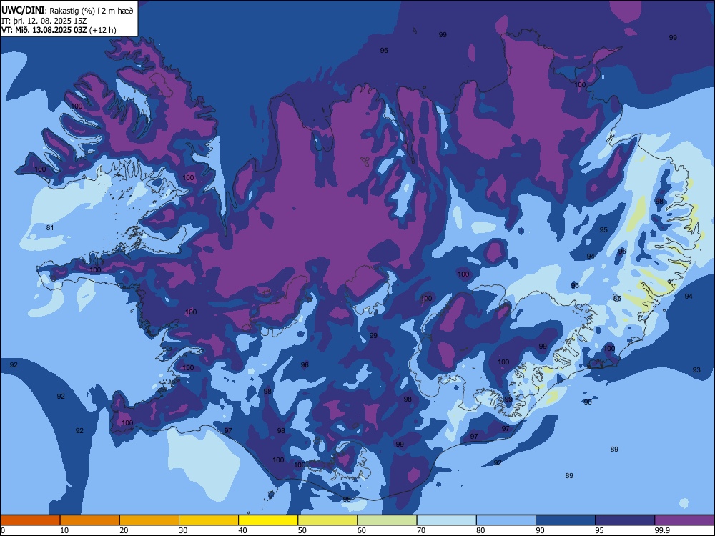Select the legend scale tick label 40

(x=242, y=530)
